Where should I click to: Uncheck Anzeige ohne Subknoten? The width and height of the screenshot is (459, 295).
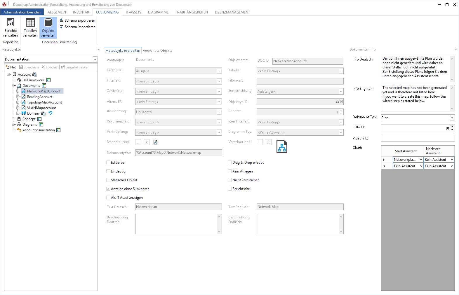108,189
